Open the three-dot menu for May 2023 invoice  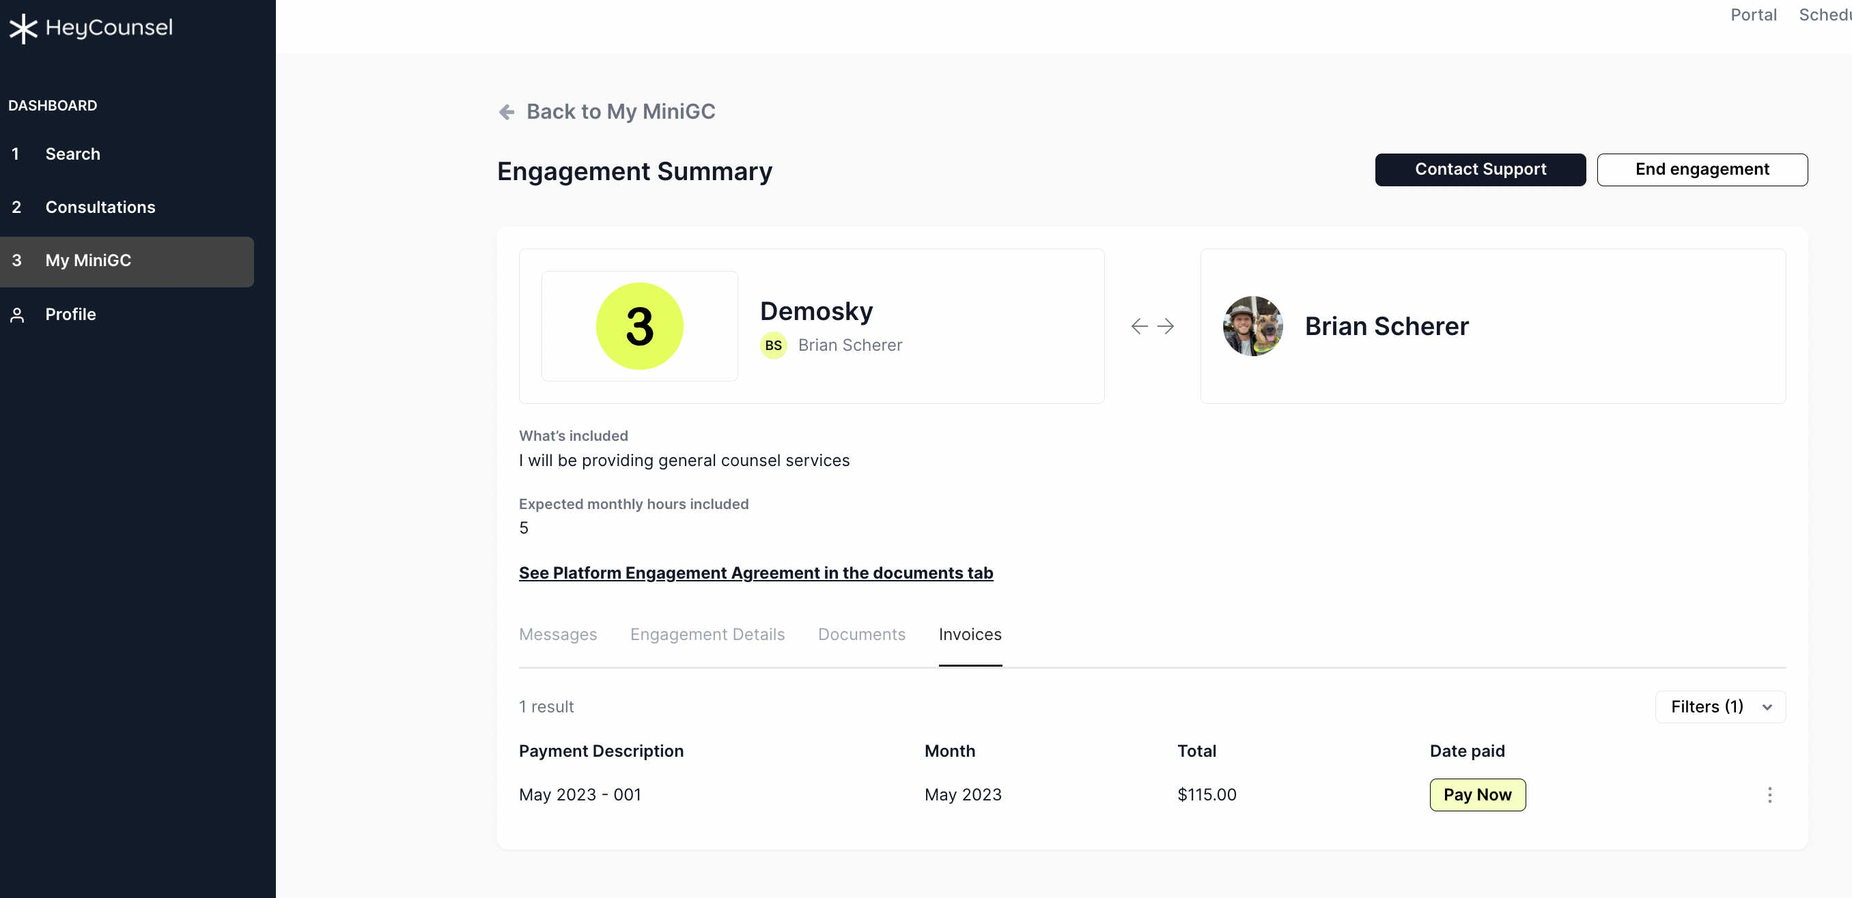pos(1769,794)
